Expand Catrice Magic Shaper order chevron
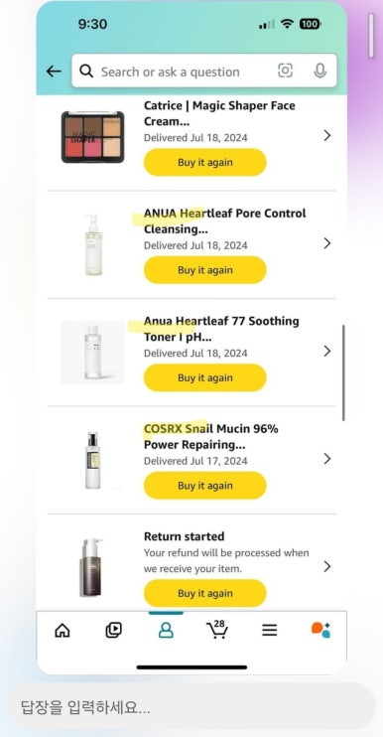Image resolution: width=383 pixels, height=737 pixels. pos(327,136)
